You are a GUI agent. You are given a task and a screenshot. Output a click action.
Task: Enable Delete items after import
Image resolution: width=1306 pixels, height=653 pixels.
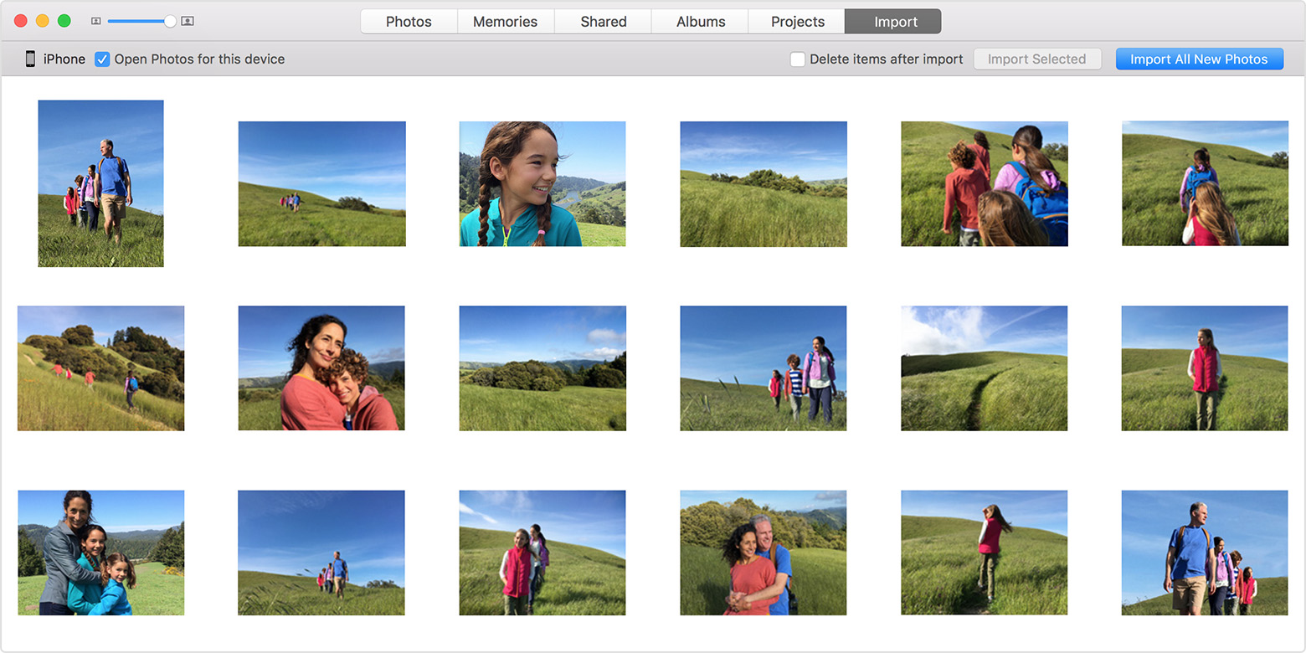pos(798,59)
